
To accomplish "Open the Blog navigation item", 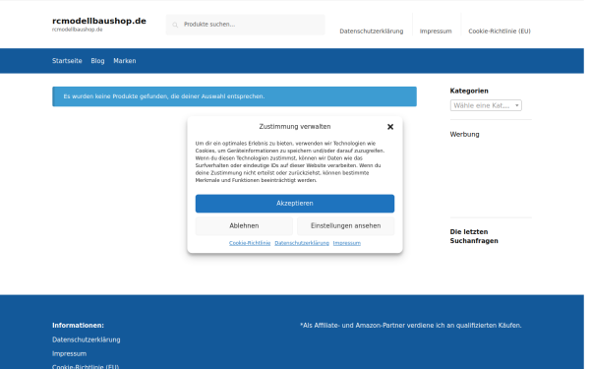I will [x=97, y=61].
